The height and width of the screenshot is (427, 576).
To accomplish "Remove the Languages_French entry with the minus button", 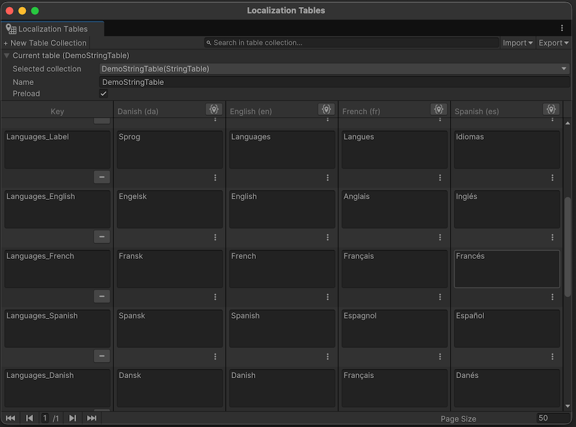I will pyautogui.click(x=102, y=296).
